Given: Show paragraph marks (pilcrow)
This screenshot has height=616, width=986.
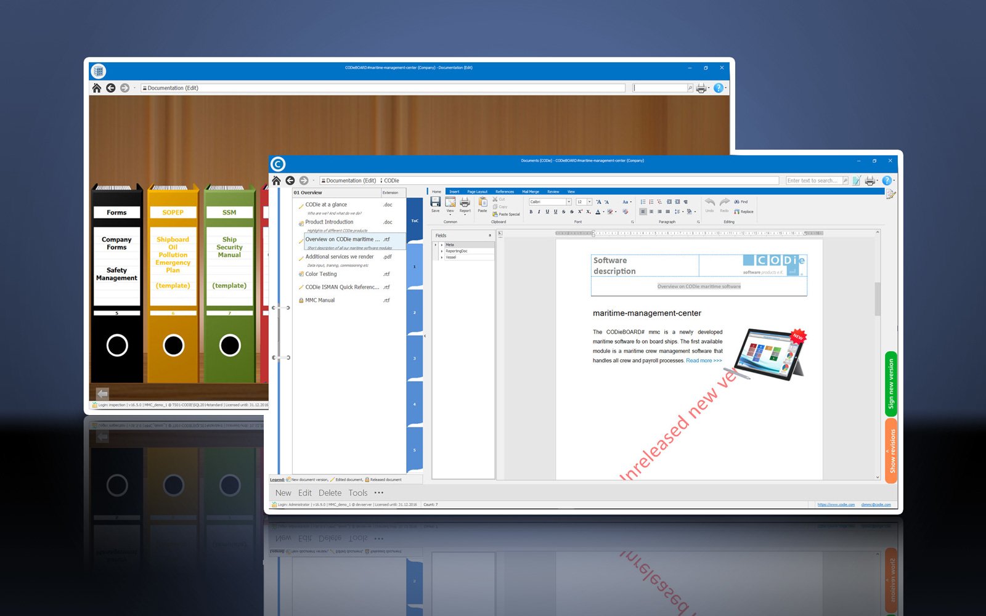Looking at the screenshot, I should pos(685,202).
